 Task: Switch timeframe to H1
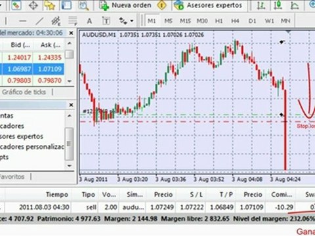[x=219, y=21]
